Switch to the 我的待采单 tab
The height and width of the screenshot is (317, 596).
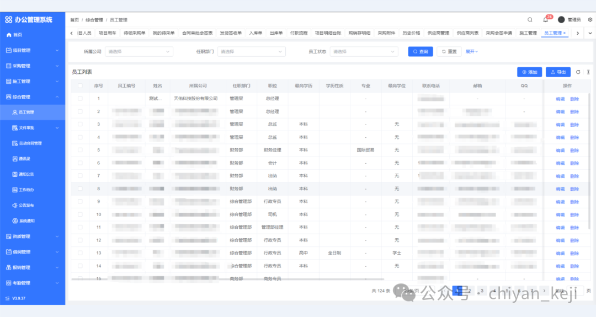point(163,33)
